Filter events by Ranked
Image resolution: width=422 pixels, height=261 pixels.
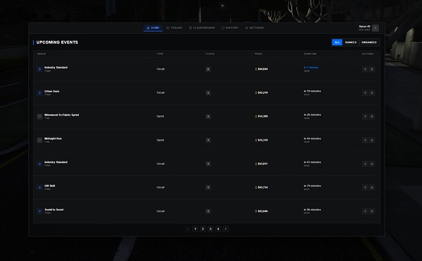point(350,42)
